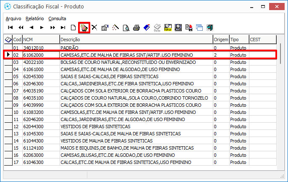Select NCM cell 64039990

coord(41,105)
